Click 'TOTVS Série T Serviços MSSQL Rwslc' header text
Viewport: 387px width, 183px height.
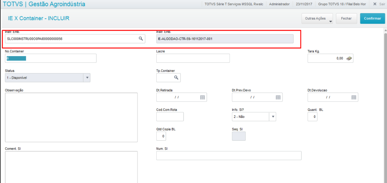pyautogui.click(x=234, y=4)
